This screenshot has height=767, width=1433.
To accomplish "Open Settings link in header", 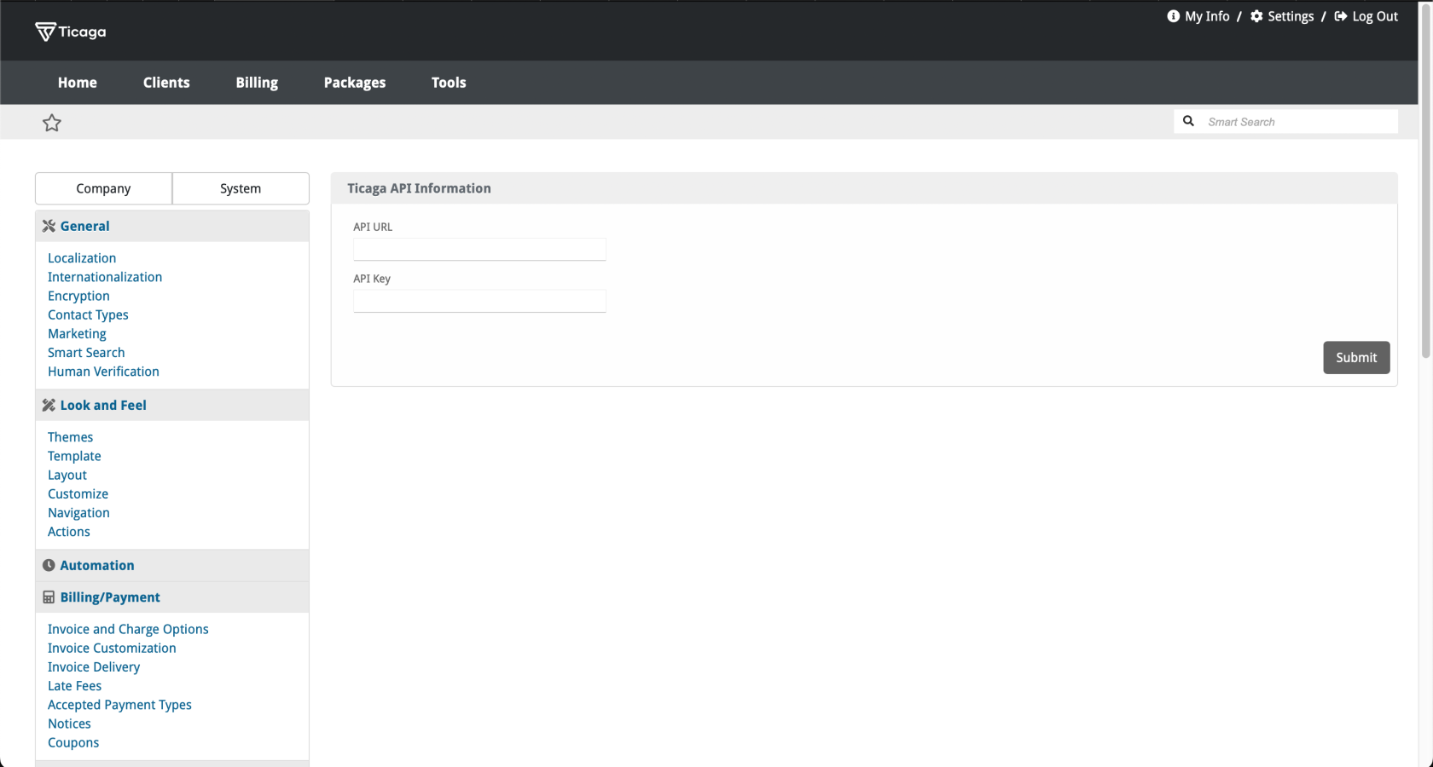I will coord(1291,16).
